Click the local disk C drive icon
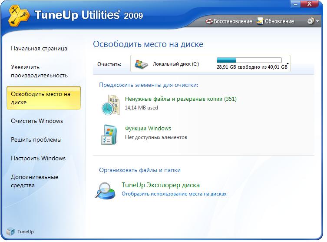This screenshot has height=242, width=327. pos(142,64)
